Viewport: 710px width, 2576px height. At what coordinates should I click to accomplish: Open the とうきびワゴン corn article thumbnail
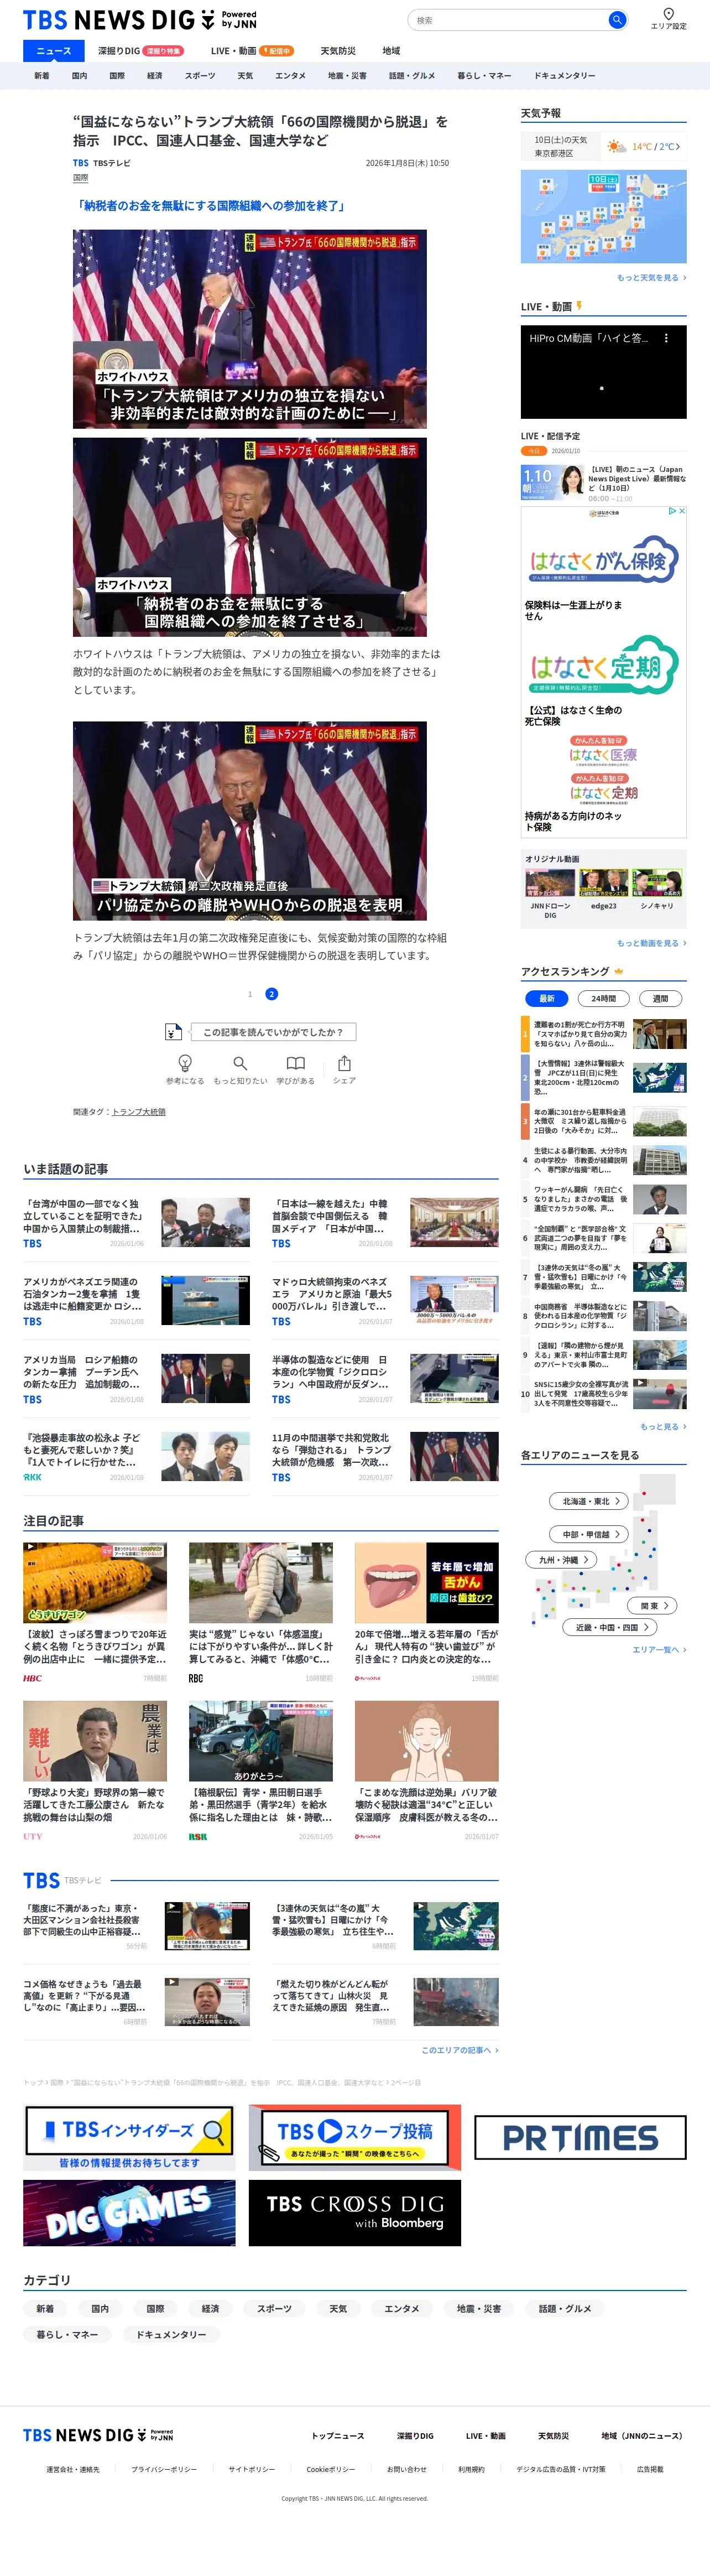(x=95, y=1583)
